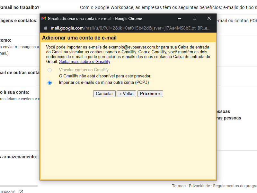Open the Saiba mais sobre o Gmailify link

coord(84,61)
